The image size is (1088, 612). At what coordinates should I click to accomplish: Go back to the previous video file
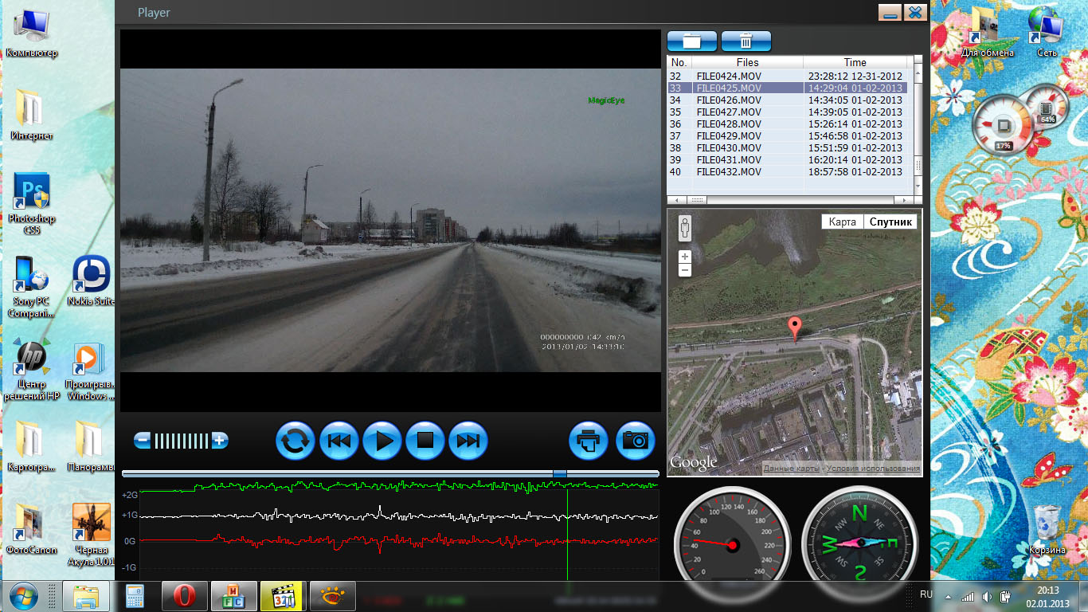[x=339, y=441]
